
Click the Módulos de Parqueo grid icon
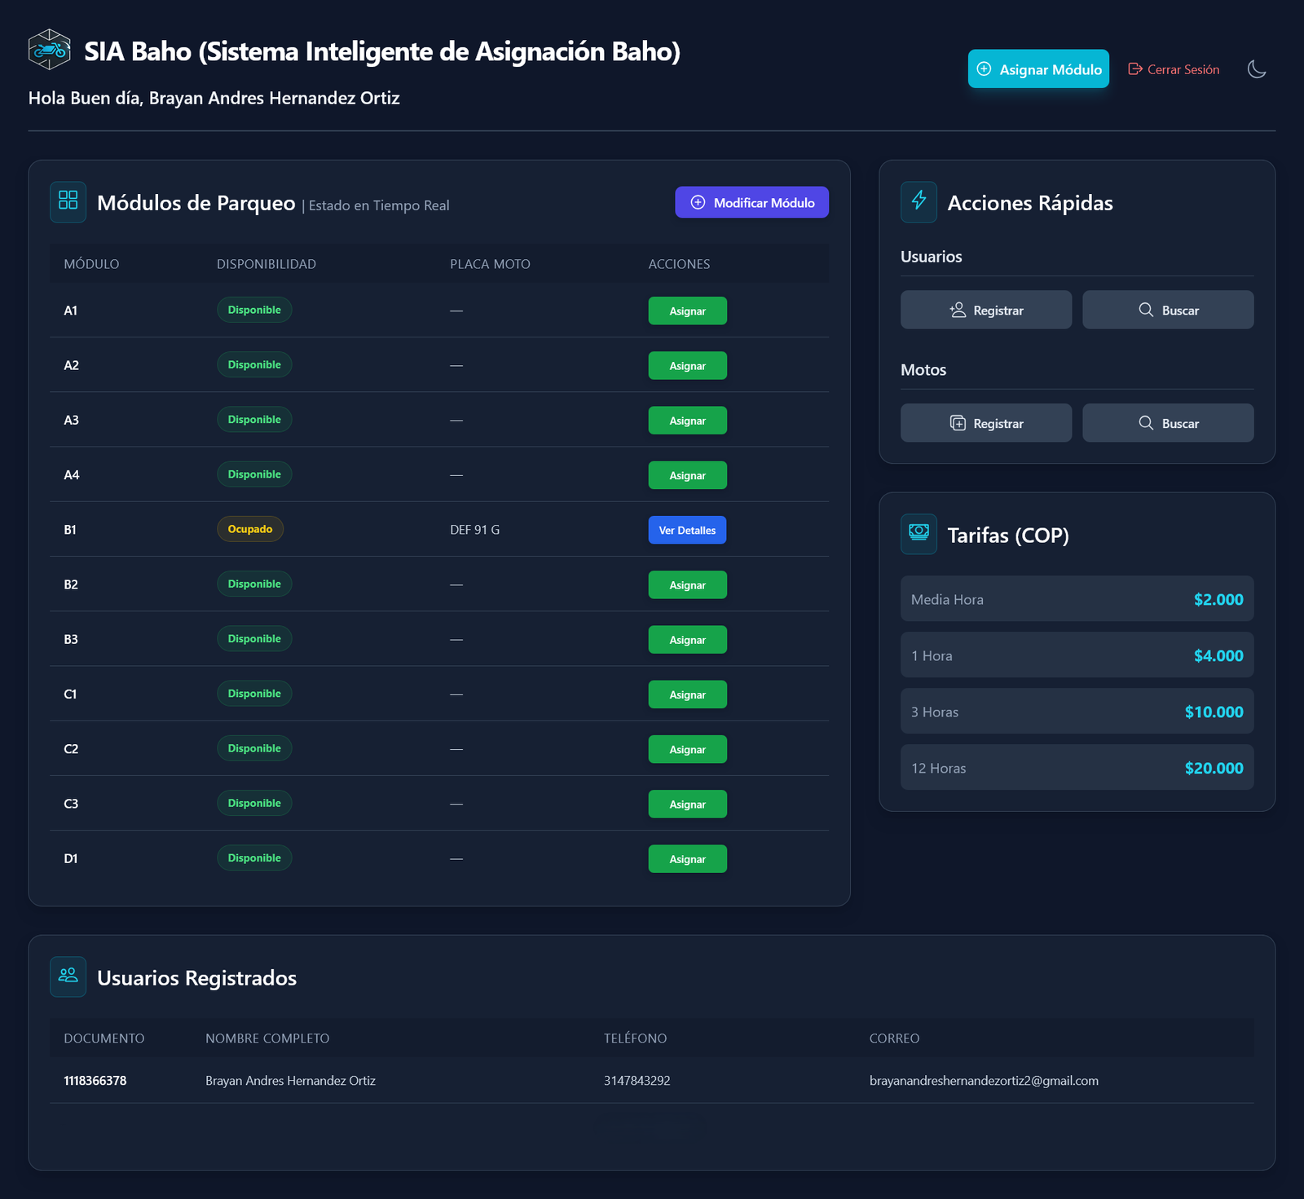[x=68, y=201]
